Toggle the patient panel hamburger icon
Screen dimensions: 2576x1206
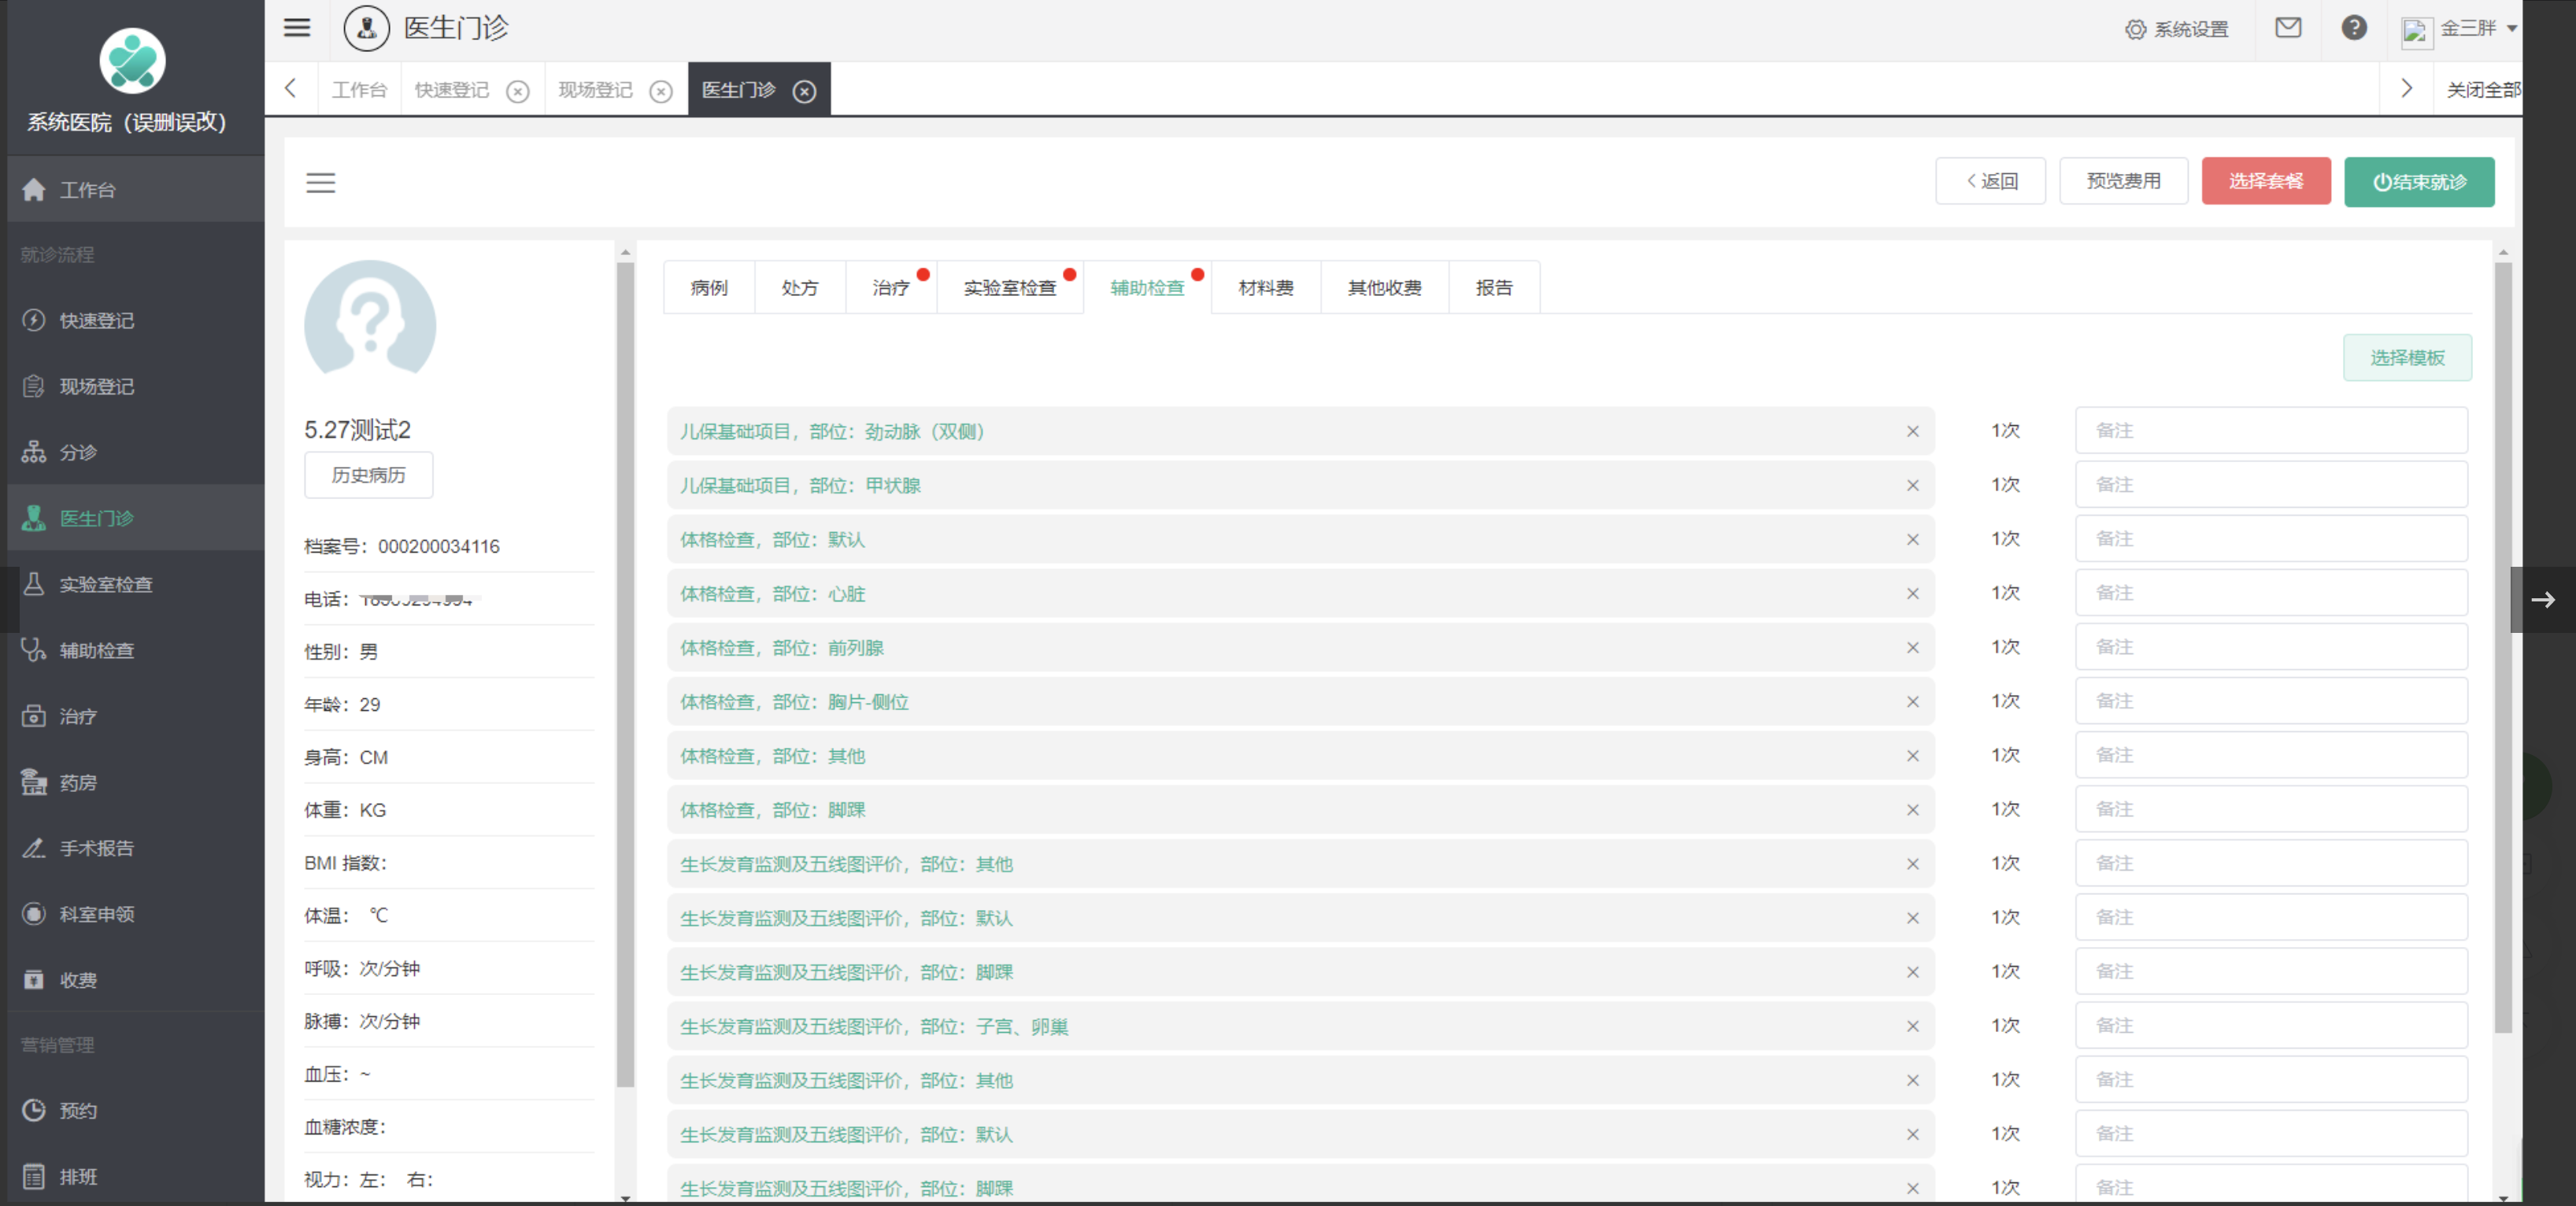click(321, 183)
